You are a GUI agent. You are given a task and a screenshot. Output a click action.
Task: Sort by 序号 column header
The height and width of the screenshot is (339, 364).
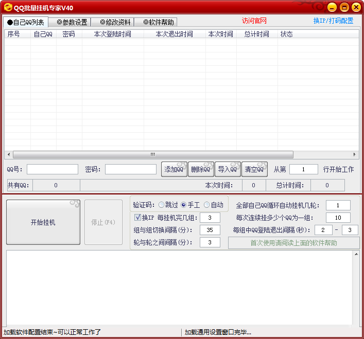click(18, 34)
